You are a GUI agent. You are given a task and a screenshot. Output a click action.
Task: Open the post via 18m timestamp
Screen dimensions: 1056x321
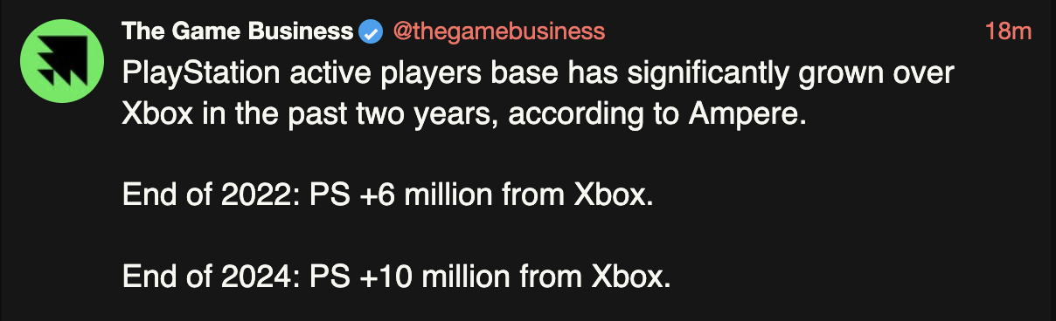click(1009, 32)
